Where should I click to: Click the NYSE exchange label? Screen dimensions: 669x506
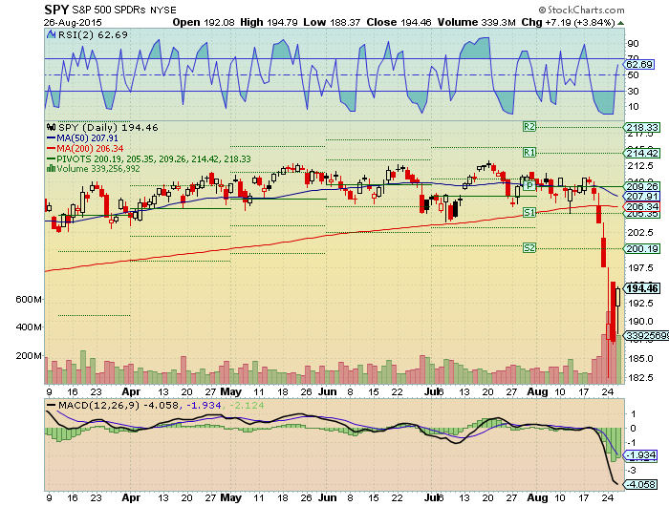162,11
